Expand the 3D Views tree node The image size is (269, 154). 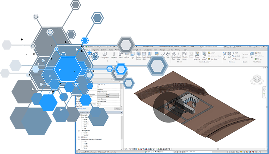click(x=79, y=137)
